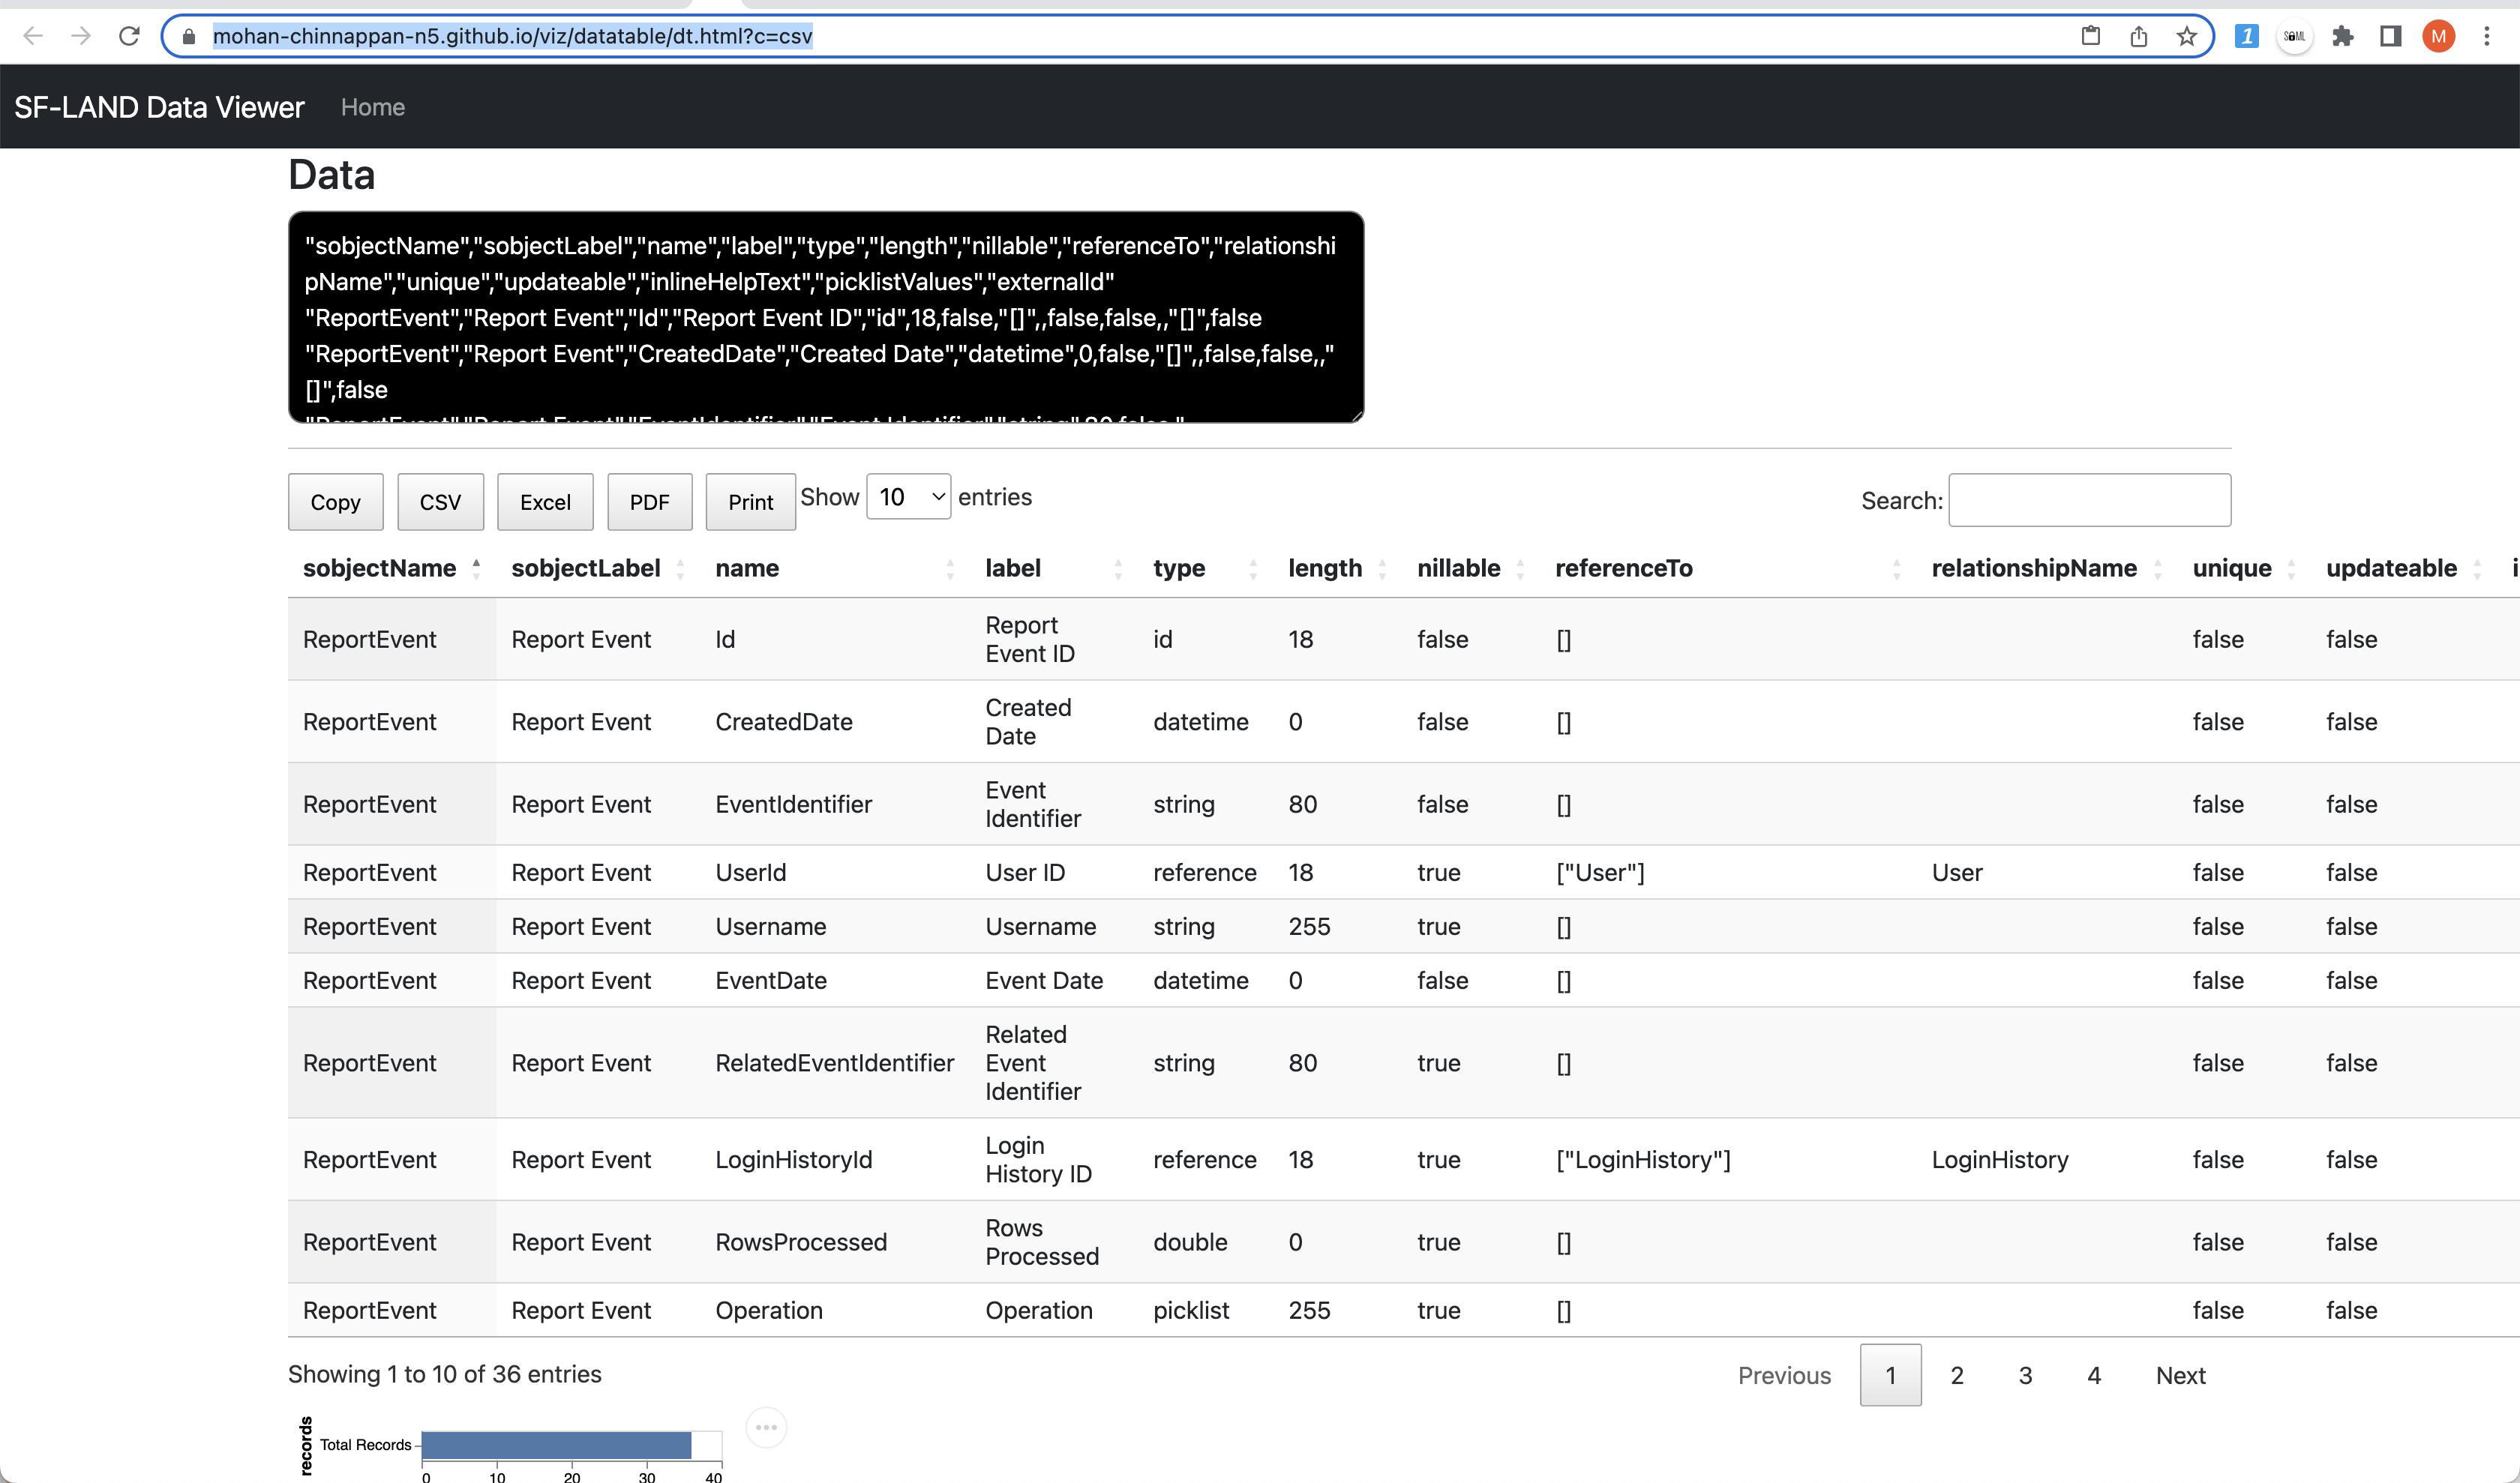Sort by referenceTo column
This screenshot has width=2520, height=1483.
(x=1728, y=568)
